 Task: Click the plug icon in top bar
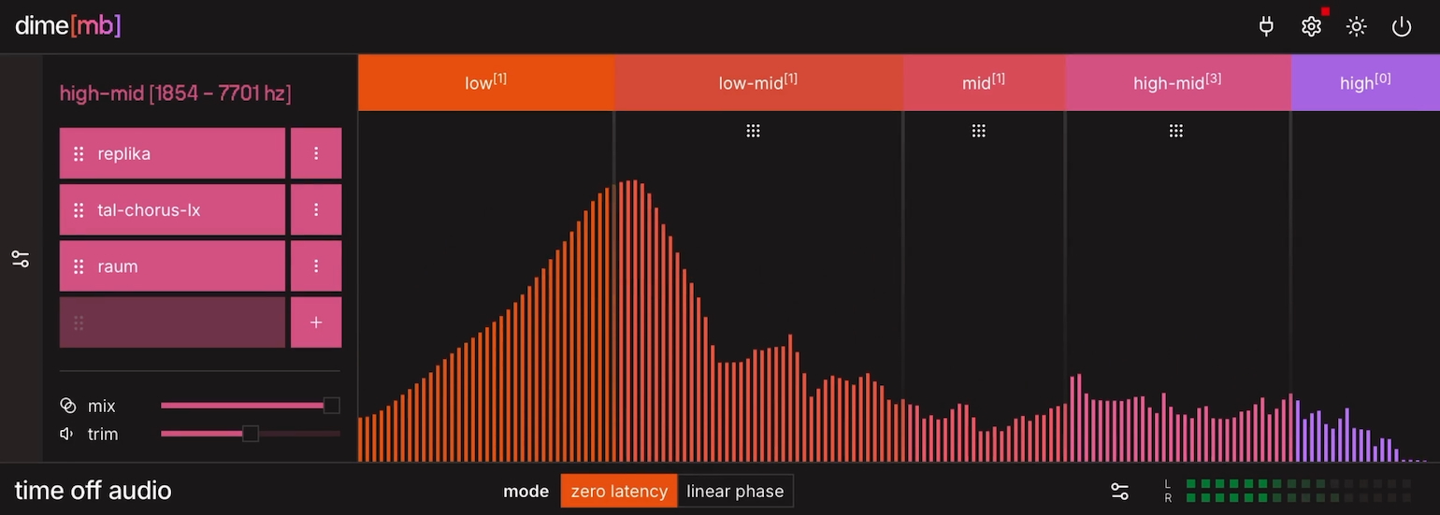click(1266, 27)
